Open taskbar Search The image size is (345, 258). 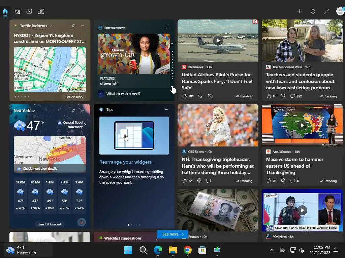click(143, 250)
